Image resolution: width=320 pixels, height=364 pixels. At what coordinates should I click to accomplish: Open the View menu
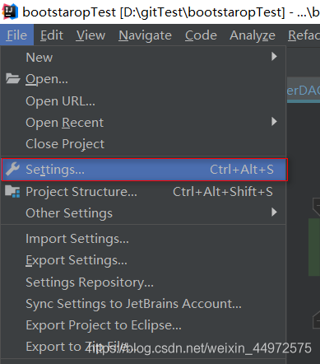coord(90,35)
